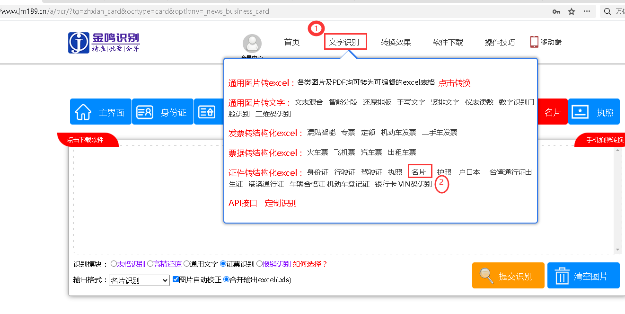
Task: Click the 点击转换 red link
Action: tap(455, 82)
